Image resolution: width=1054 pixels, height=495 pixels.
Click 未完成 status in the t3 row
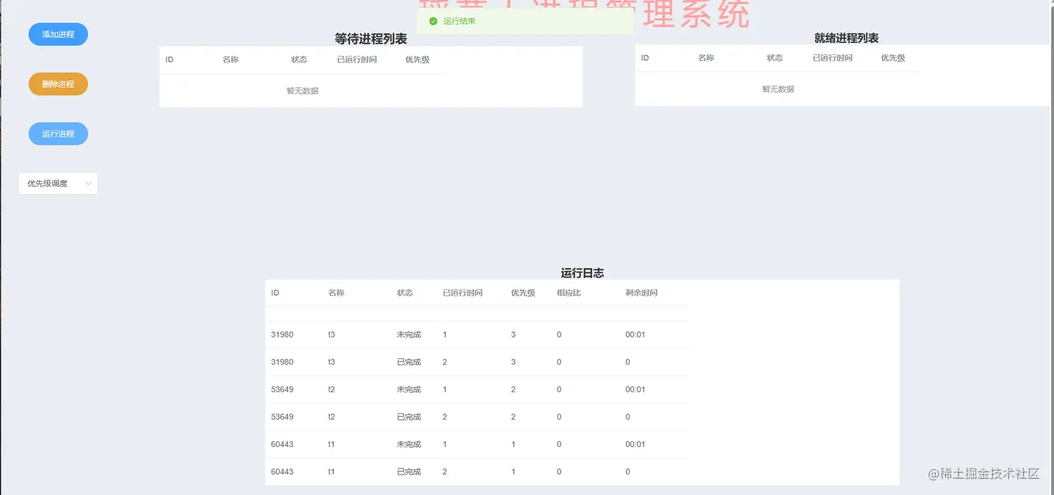(x=409, y=335)
